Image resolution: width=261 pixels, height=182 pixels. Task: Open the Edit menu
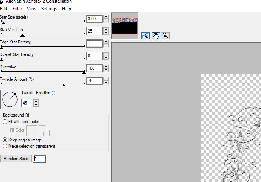click(x=4, y=9)
